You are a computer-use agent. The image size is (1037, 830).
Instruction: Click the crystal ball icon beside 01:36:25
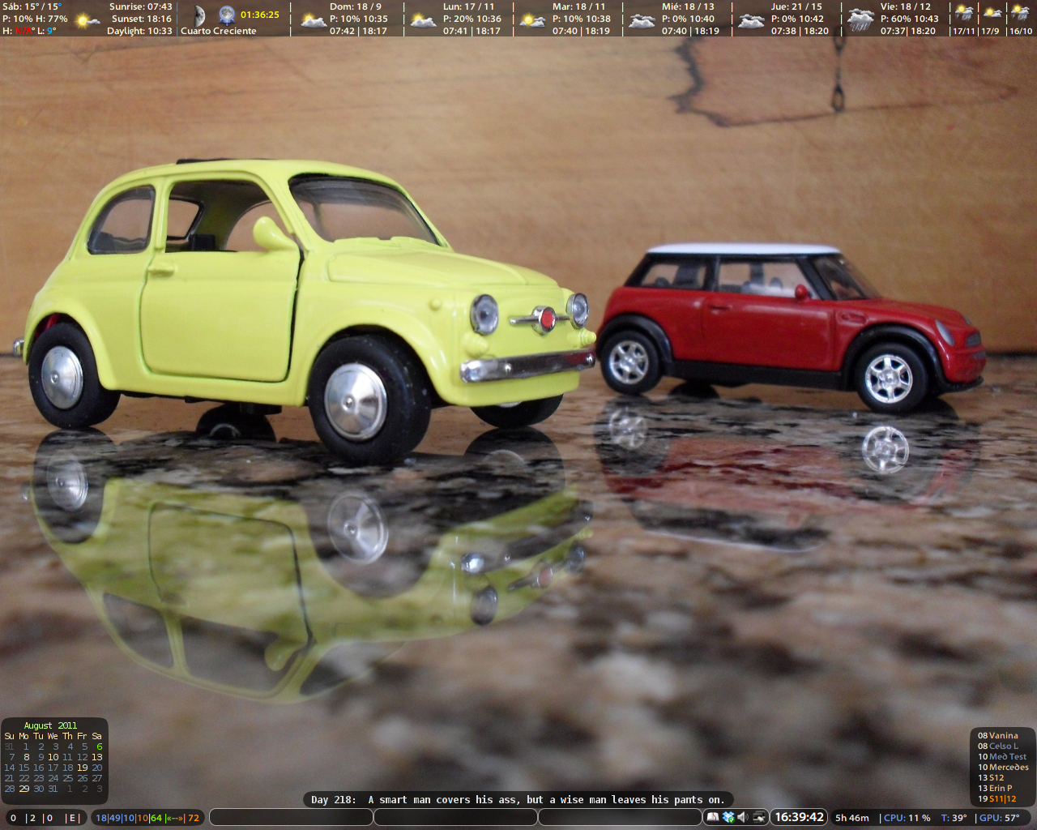(227, 15)
